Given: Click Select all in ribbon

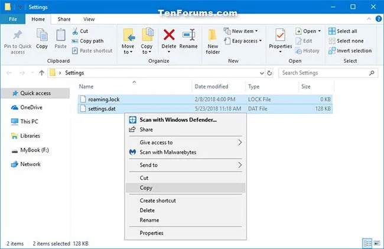Looking at the screenshot, I should pos(343,31).
